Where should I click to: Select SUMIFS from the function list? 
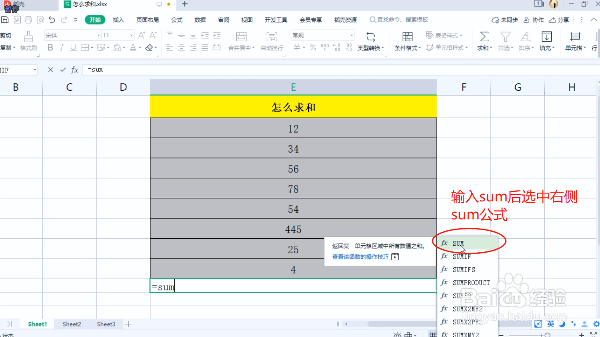tap(468, 269)
